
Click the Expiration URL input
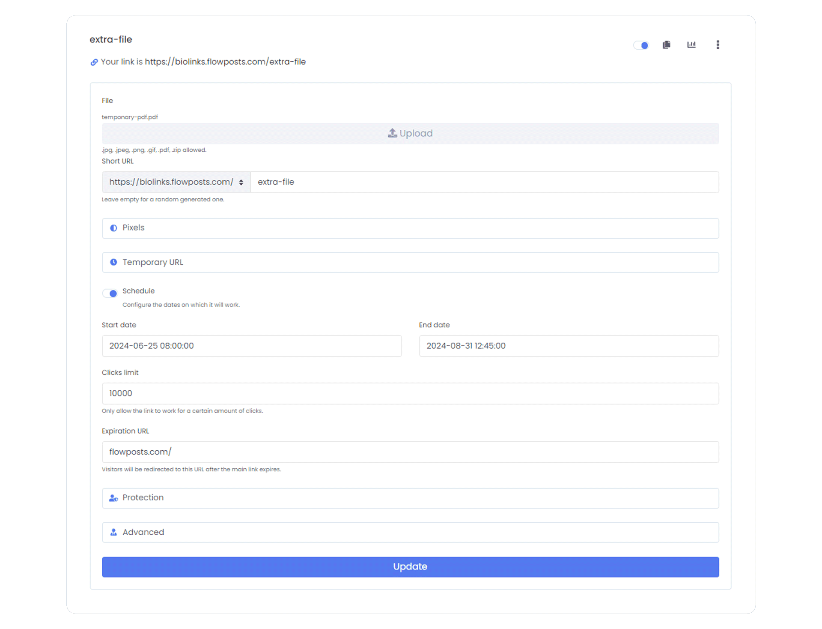click(410, 452)
